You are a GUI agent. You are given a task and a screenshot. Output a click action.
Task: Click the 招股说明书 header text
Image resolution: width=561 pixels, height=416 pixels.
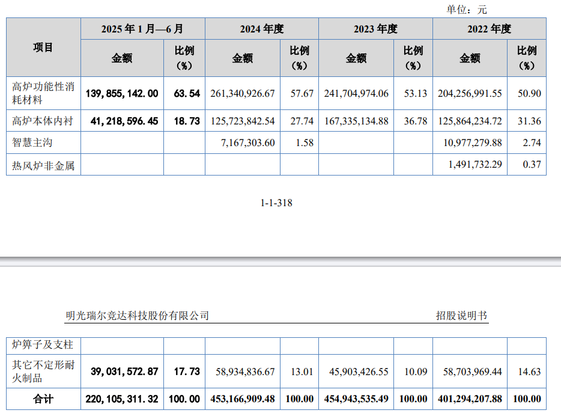click(x=462, y=316)
